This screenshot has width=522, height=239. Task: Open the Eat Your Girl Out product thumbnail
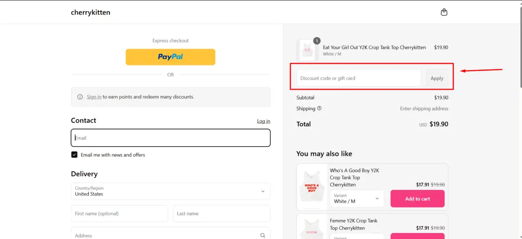(307, 51)
